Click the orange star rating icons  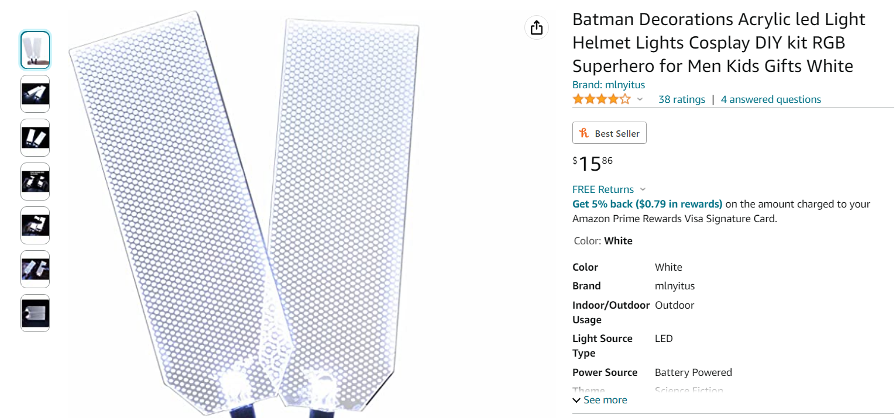coord(602,99)
